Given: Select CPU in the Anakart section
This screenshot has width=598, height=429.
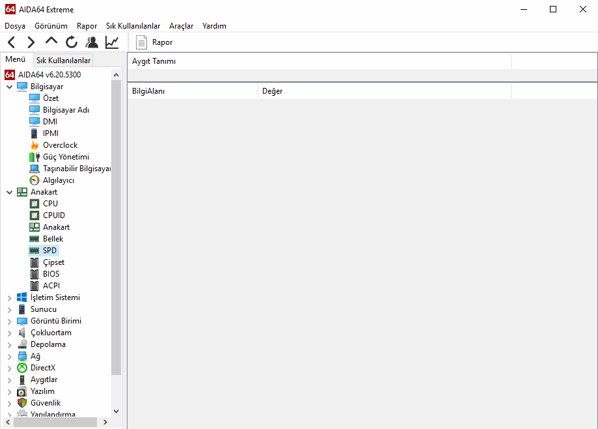Looking at the screenshot, I should [x=49, y=203].
